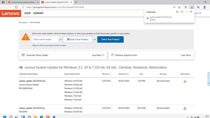Open the browser downloads toolbar button
The height and width of the screenshot is (118, 210).
point(192,7)
